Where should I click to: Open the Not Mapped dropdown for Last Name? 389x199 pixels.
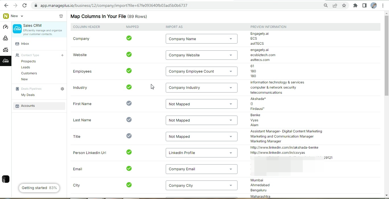[x=201, y=120]
